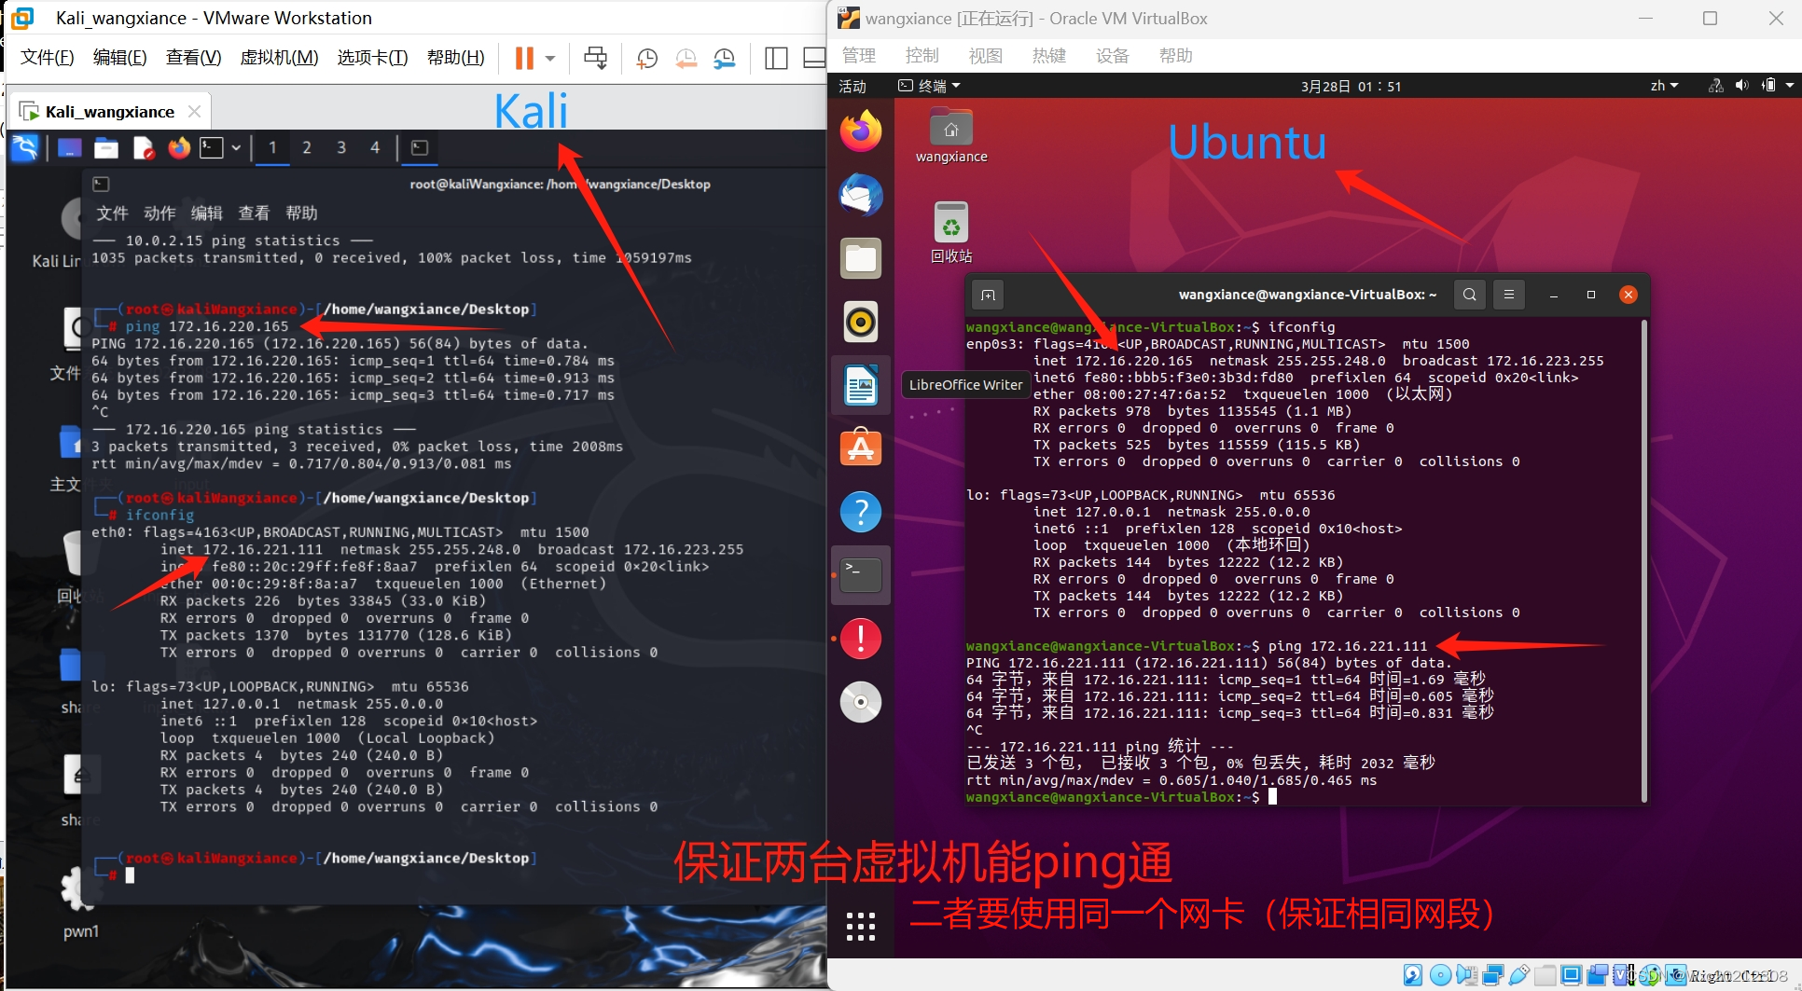Click the network icon in Ubuntu top bar

1715,86
